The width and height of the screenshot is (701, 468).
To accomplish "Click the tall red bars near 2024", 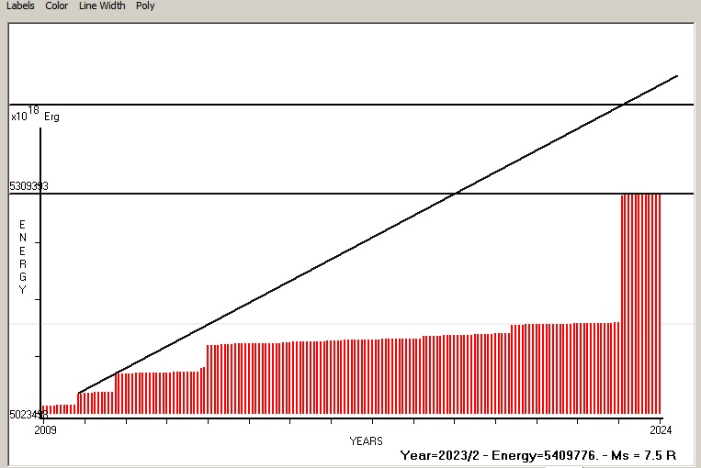I will pos(640,303).
